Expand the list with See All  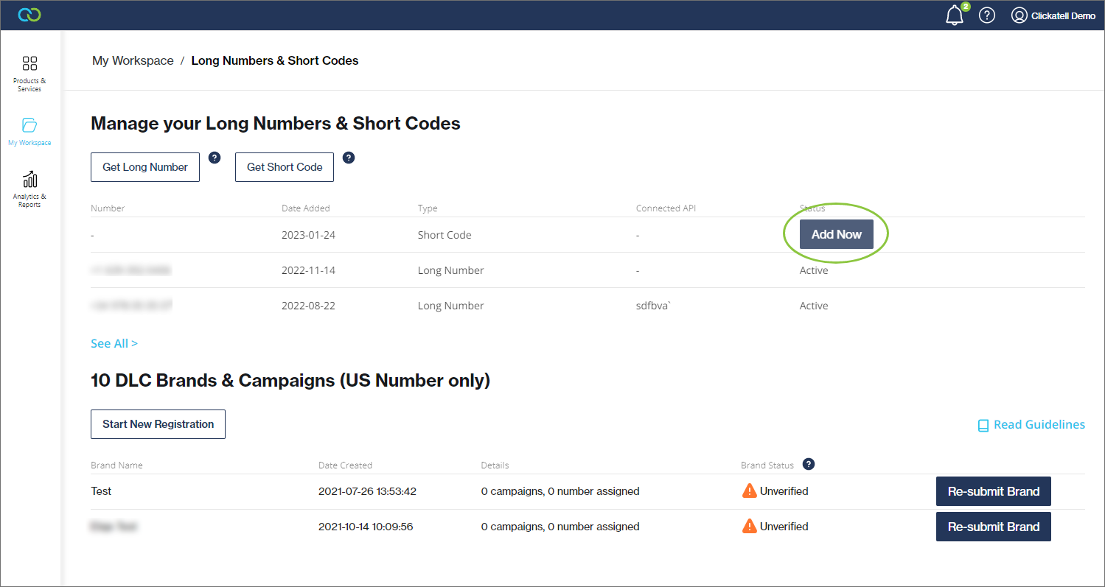114,343
